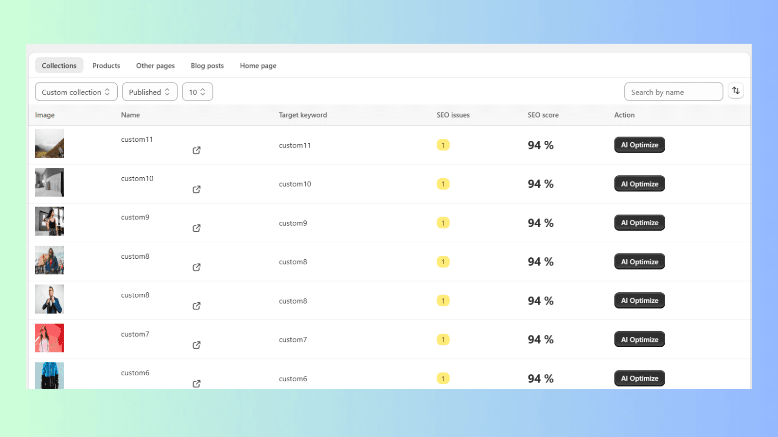This screenshot has height=437, width=778.
Task: Open custom7 red background thumbnail
Action: pos(50,338)
